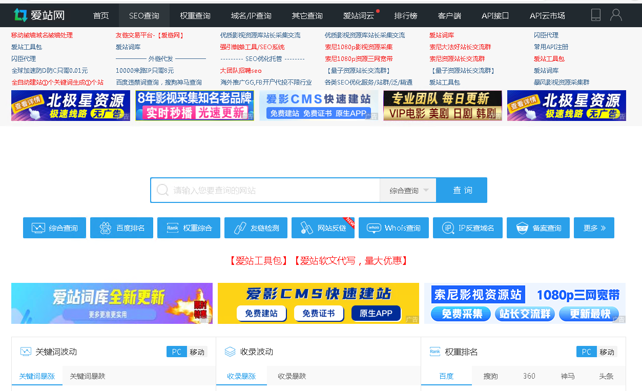The image size is (642, 391).
Task: Open the 综合查询 search type dropdown
Action: click(x=407, y=190)
